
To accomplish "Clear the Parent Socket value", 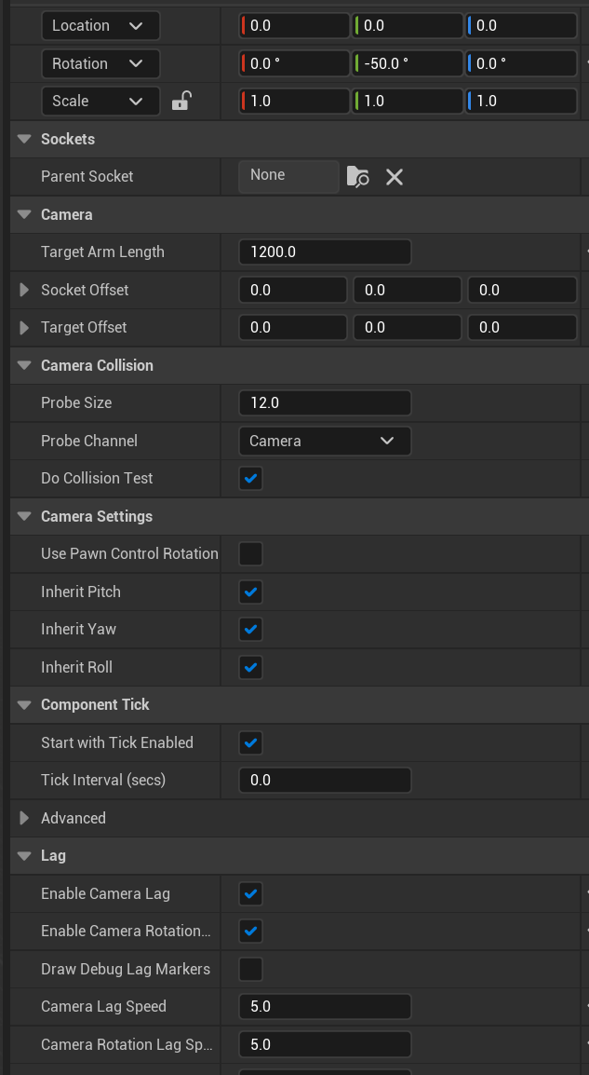I will tap(395, 176).
